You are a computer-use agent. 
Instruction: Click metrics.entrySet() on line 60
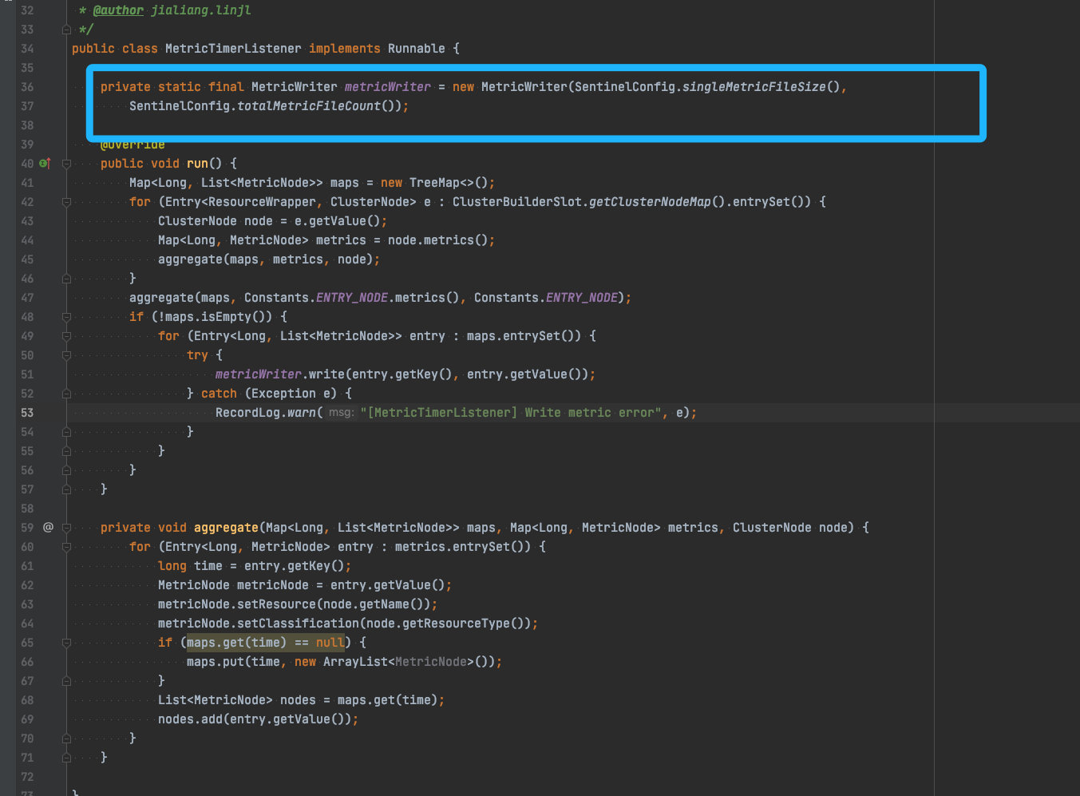point(463,547)
